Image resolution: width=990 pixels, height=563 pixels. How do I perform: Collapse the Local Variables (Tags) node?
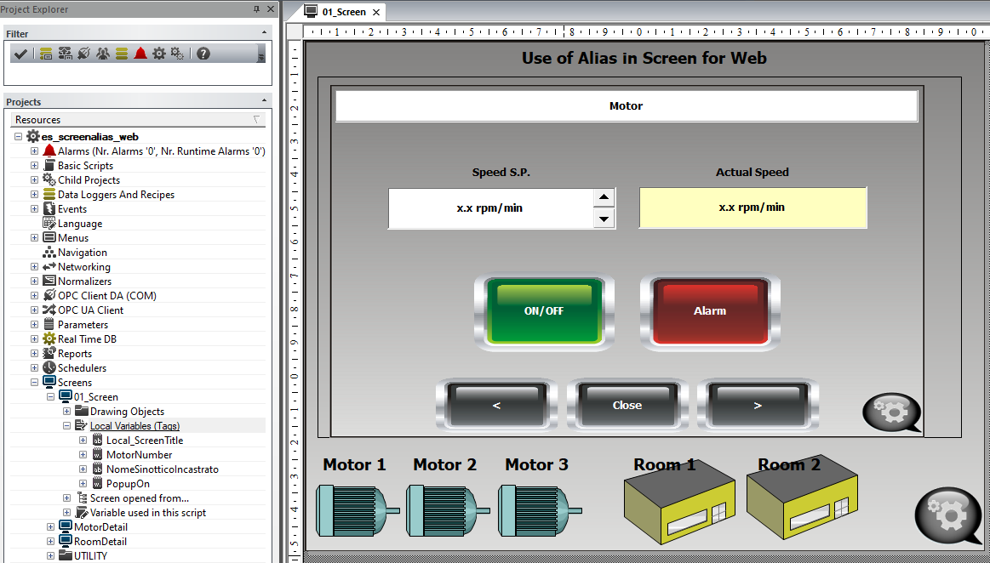tap(66, 426)
